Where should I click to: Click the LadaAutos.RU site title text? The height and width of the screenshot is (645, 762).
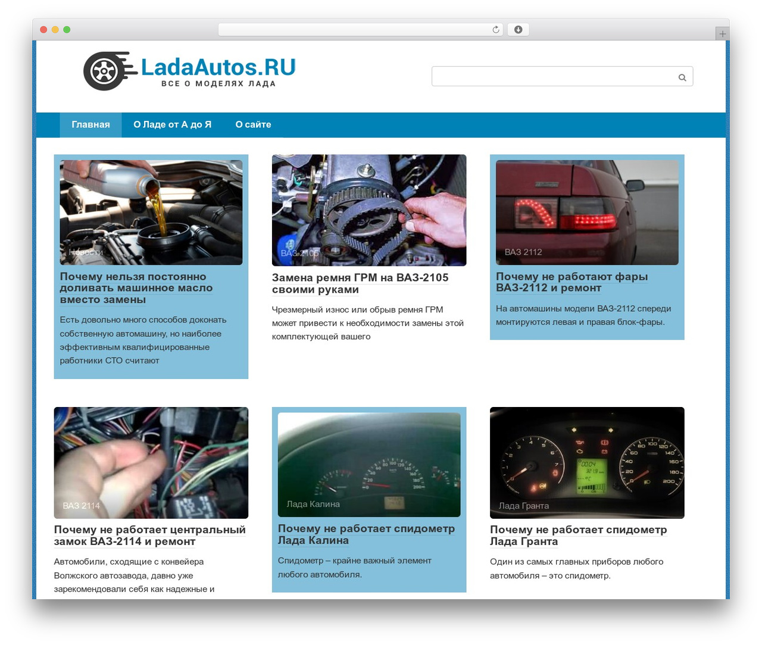[218, 67]
